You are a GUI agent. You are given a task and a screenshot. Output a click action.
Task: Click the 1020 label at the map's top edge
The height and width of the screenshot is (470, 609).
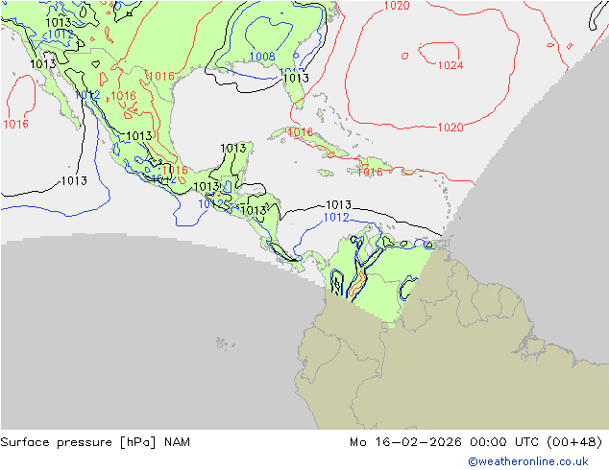click(x=397, y=6)
